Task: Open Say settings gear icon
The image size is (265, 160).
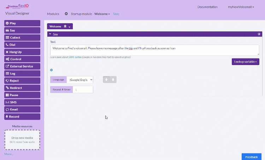Action: tap(51, 70)
